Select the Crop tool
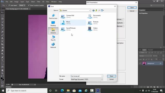The width and height of the screenshot is (165, 93). tap(2, 25)
